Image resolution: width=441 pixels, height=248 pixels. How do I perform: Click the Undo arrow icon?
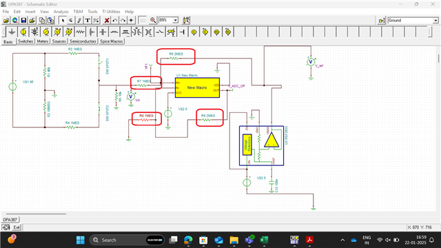tap(115, 20)
